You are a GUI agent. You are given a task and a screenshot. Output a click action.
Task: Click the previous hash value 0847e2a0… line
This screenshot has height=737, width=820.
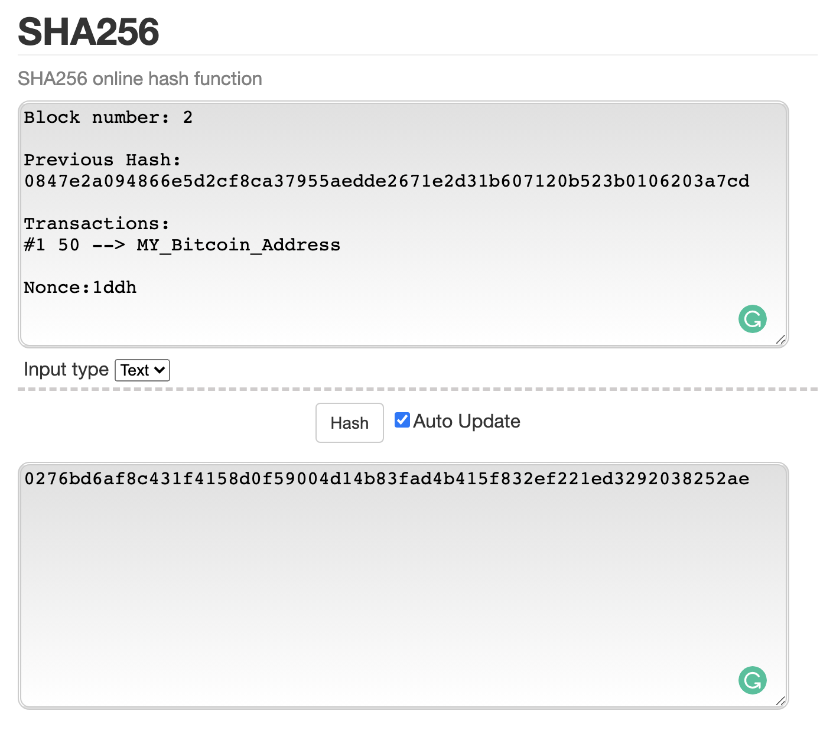coord(387,181)
